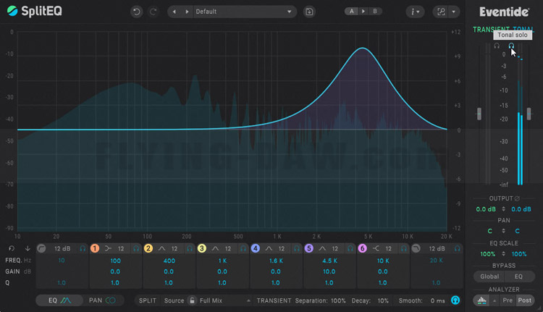The width and height of the screenshot is (543, 312).
Task: Switch to the B setting
Action: [375, 12]
